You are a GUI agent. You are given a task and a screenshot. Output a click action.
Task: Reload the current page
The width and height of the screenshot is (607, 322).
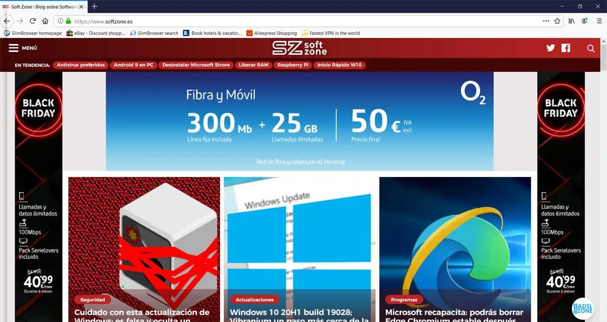pyautogui.click(x=32, y=21)
